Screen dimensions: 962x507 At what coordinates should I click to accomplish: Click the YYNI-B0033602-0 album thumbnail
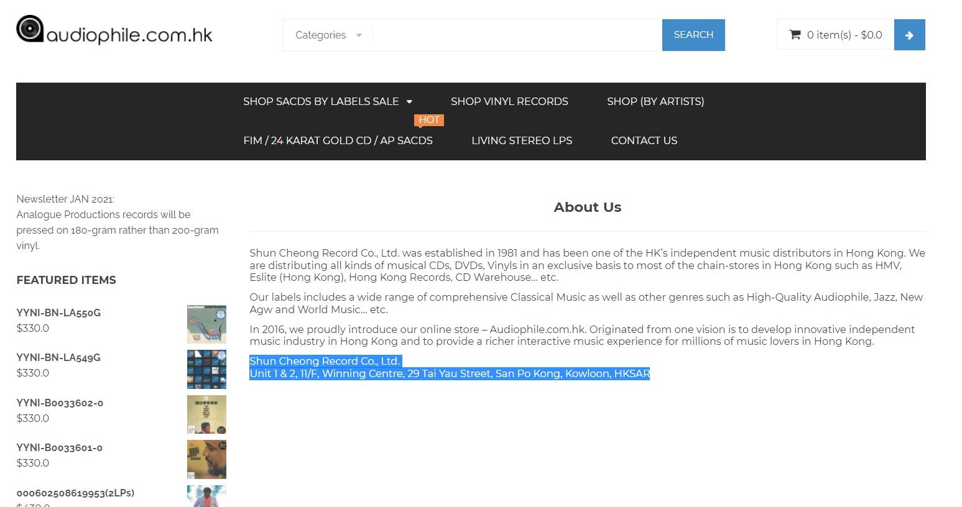206,414
